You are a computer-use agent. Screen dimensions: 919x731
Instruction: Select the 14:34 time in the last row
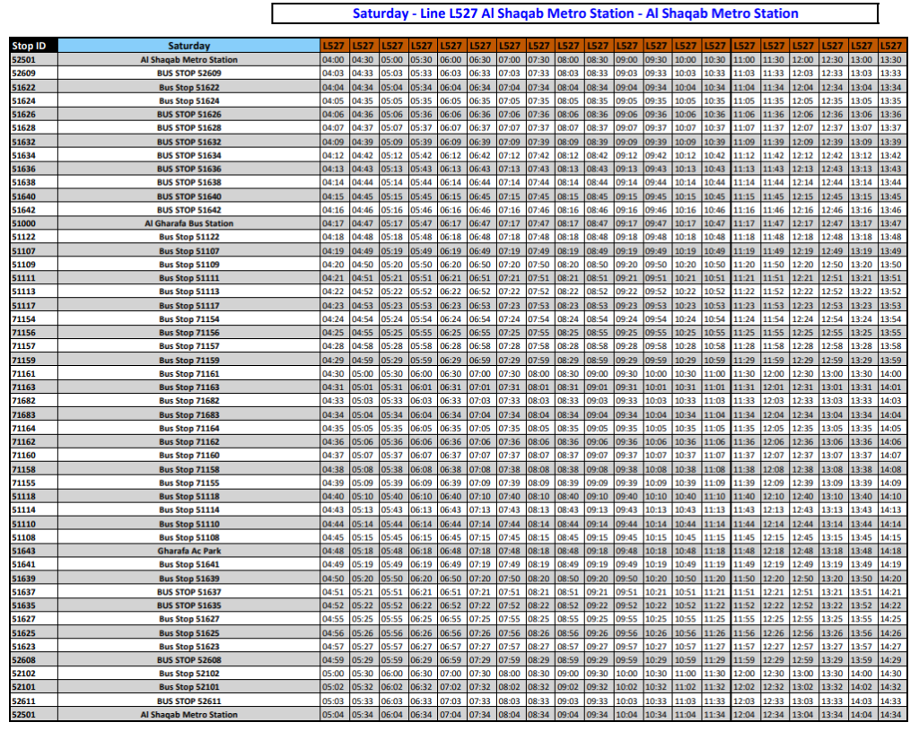pos(891,715)
